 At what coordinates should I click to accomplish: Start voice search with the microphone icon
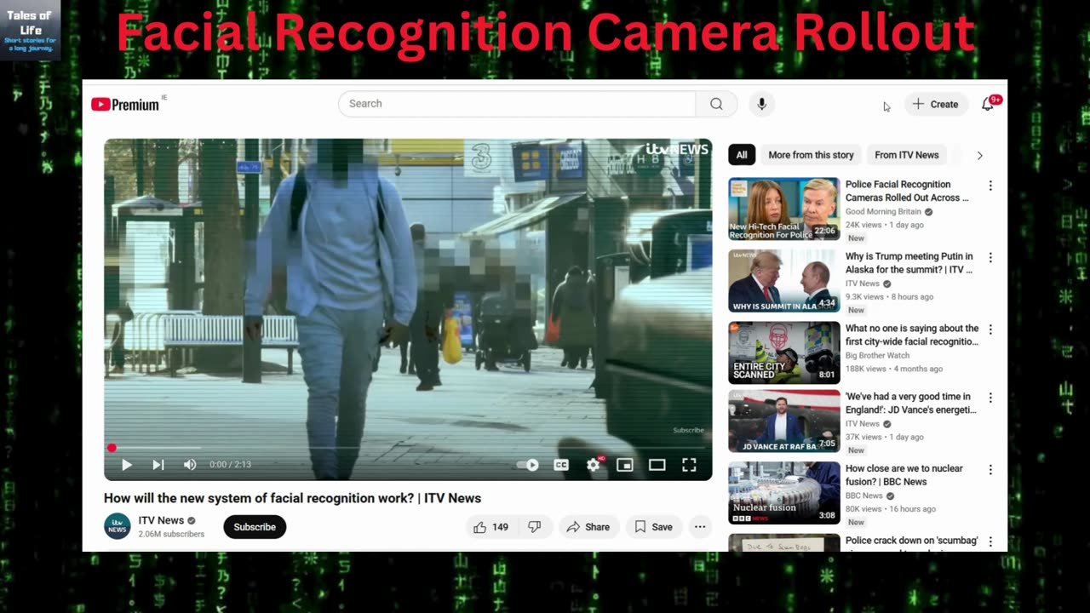761,104
